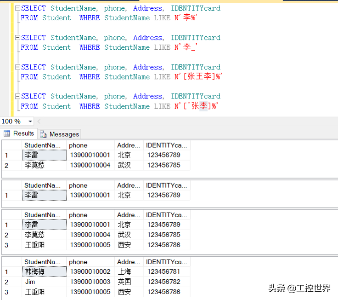Select 北京 in second result grid
Screen dimensions: 338x300
(x=129, y=195)
